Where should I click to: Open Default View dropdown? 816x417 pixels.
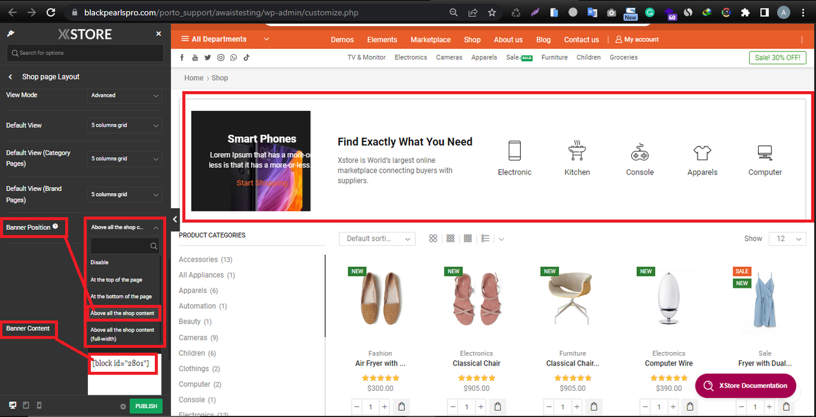pos(124,125)
